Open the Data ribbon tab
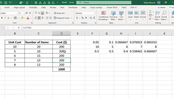174x98 pixels. 43,7
